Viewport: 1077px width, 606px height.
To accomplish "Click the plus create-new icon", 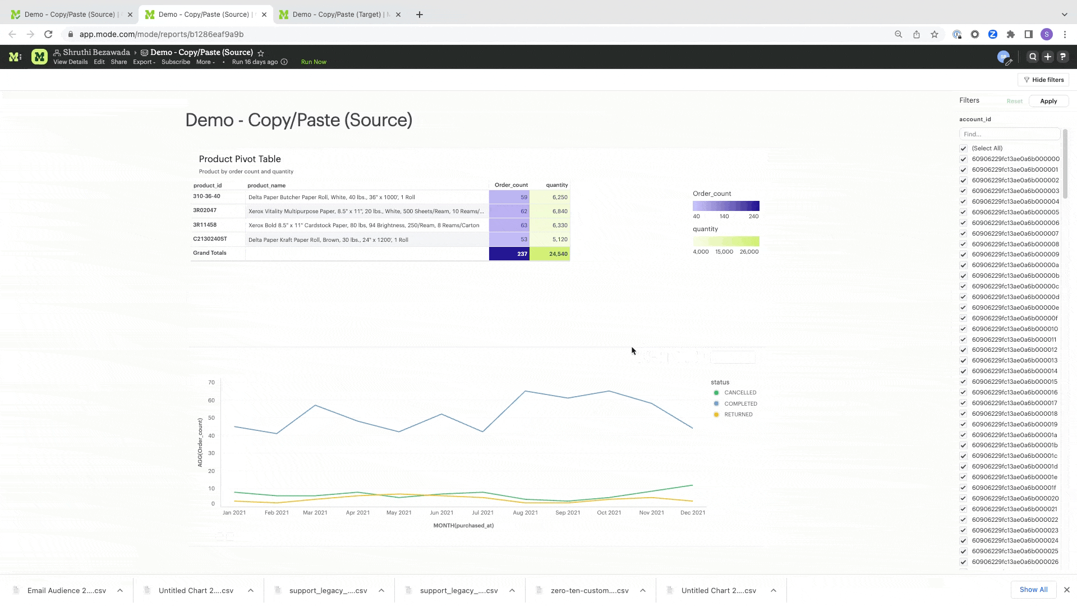I will [x=1048, y=57].
